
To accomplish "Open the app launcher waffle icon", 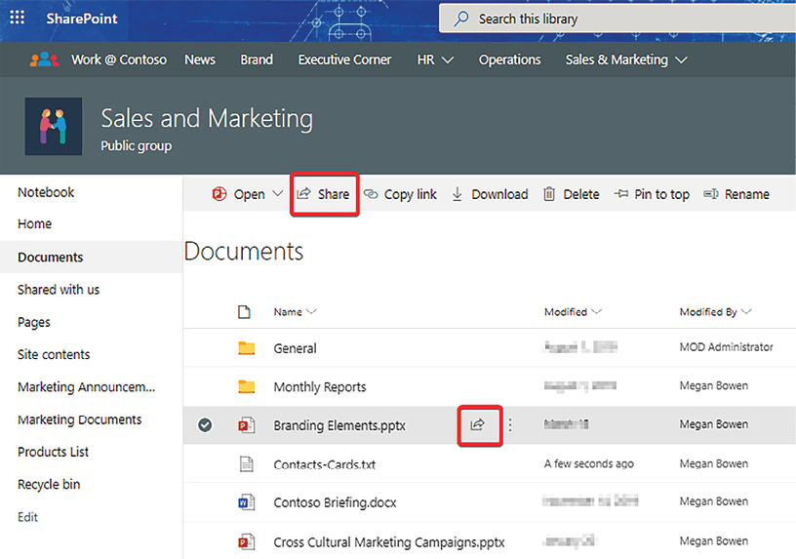I will point(17,18).
